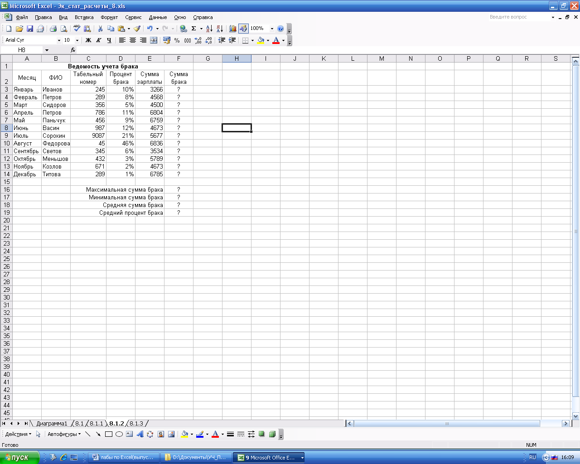Toggle Underline (Ч) formatting
The image size is (580, 464).
pyautogui.click(x=109, y=40)
